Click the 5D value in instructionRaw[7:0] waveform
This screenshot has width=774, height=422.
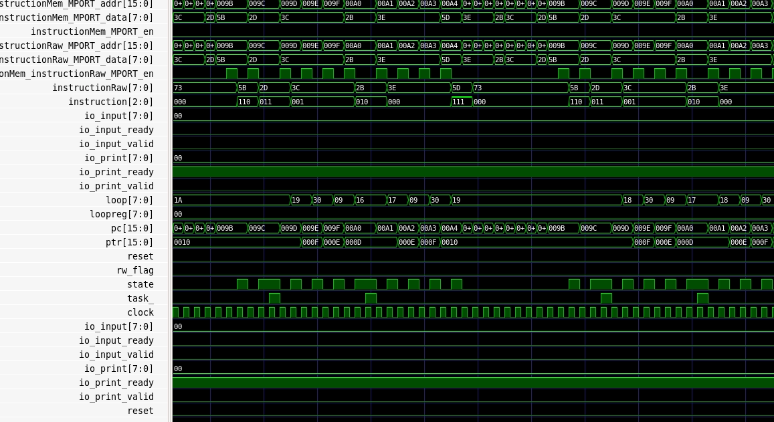click(x=461, y=88)
